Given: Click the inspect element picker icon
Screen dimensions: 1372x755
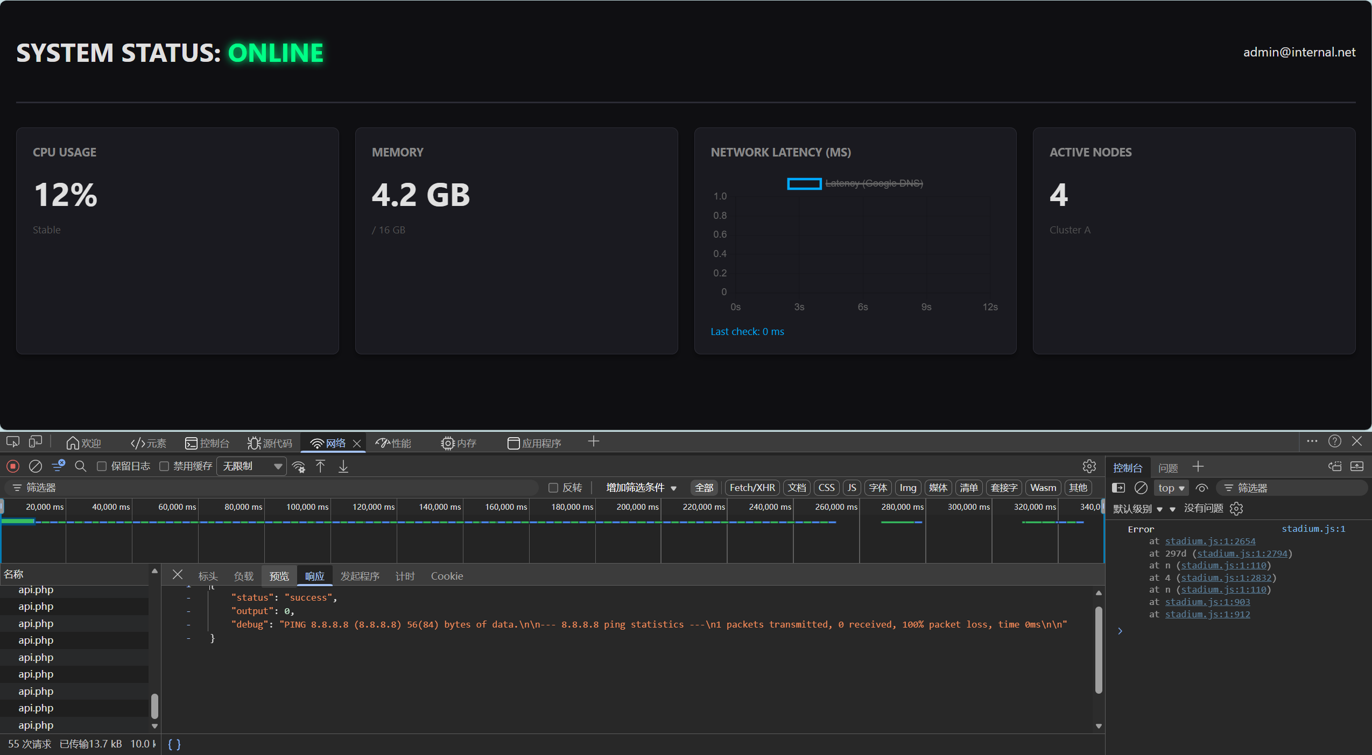Looking at the screenshot, I should click(x=13, y=442).
